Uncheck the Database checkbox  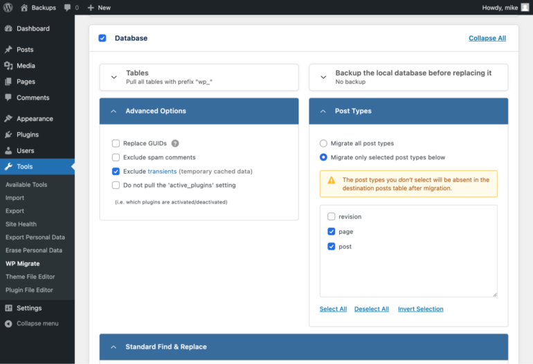102,38
